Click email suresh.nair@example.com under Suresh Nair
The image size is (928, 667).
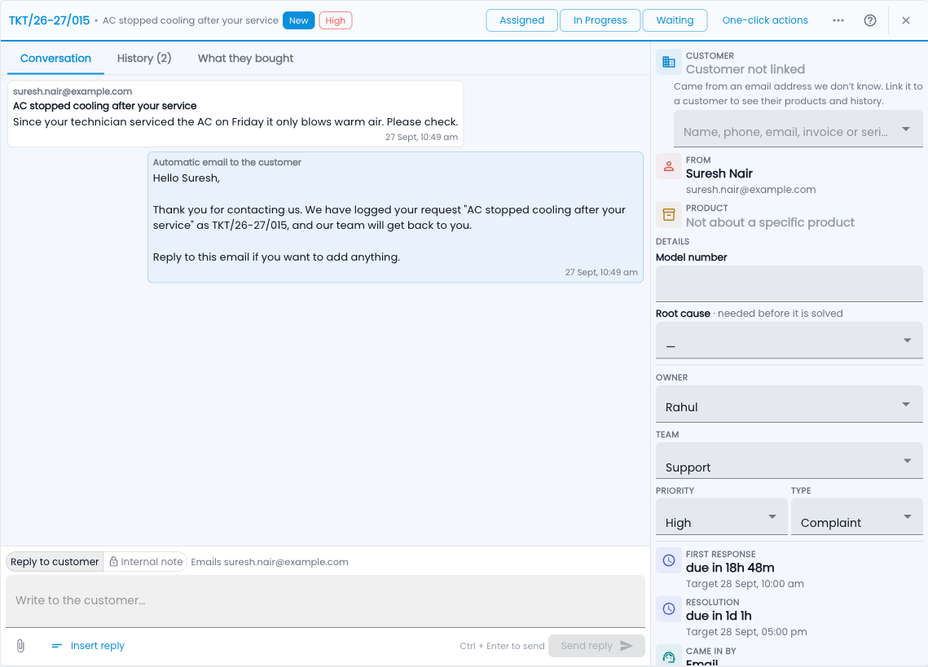tap(750, 190)
